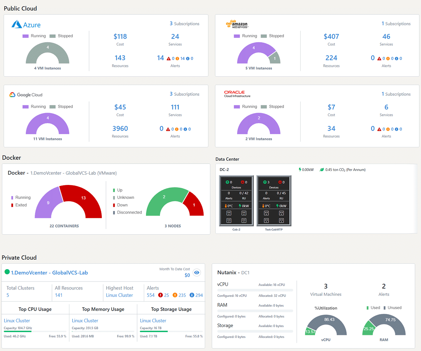The height and width of the screenshot is (351, 421).
Task: Click the Google Cloud logo
Action: tap(26, 95)
